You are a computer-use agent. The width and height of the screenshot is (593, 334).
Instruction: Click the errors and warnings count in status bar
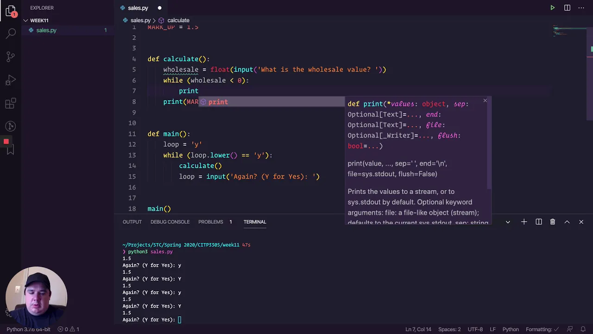click(68, 329)
